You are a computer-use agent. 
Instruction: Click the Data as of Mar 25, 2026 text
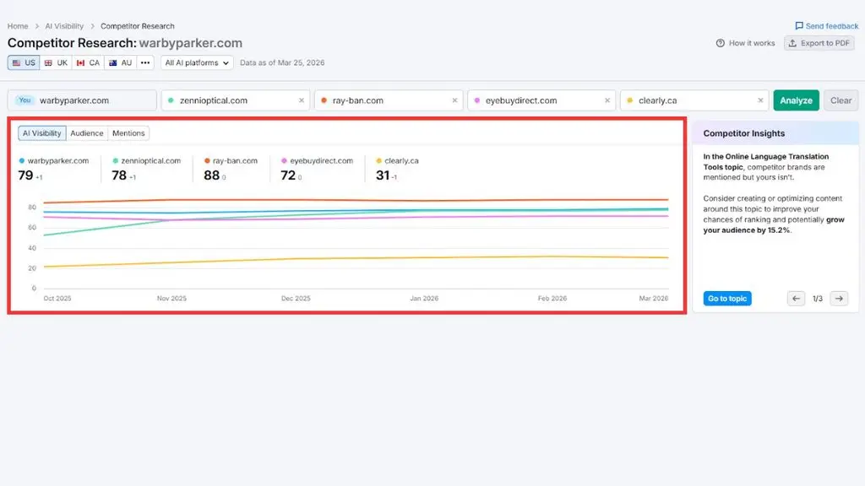coord(282,62)
